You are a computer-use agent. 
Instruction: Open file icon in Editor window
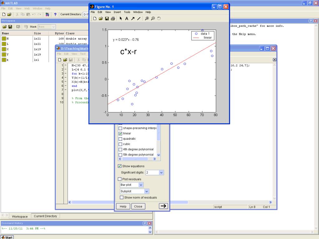[x=65, y=60]
